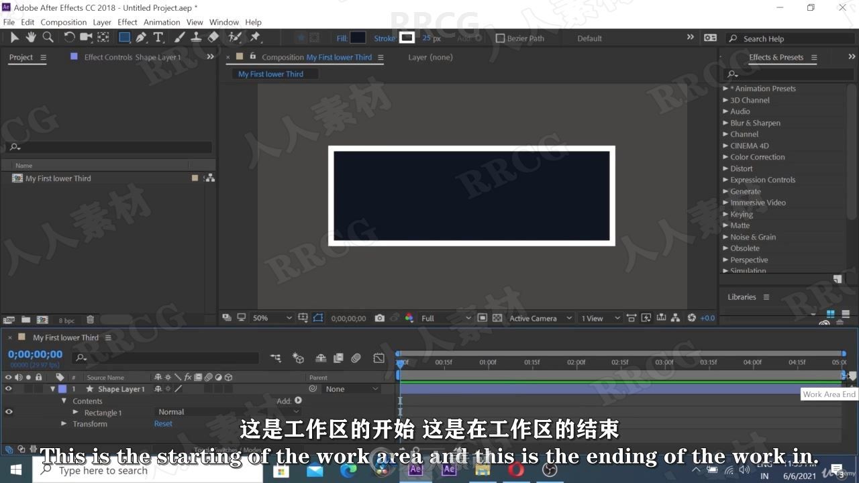Delete selected project item trash icon
The width and height of the screenshot is (859, 483).
[x=90, y=320]
